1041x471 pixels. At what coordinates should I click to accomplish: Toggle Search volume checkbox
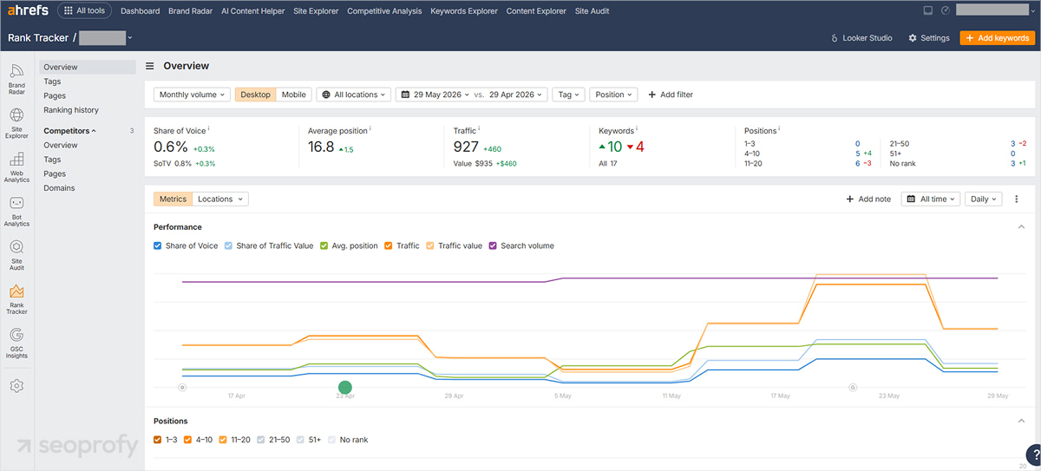(x=494, y=245)
